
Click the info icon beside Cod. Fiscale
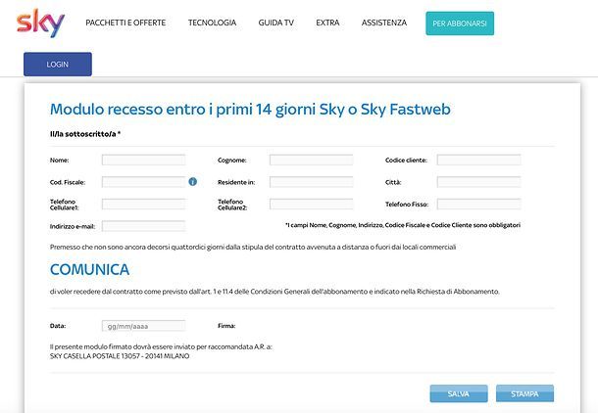click(x=193, y=182)
